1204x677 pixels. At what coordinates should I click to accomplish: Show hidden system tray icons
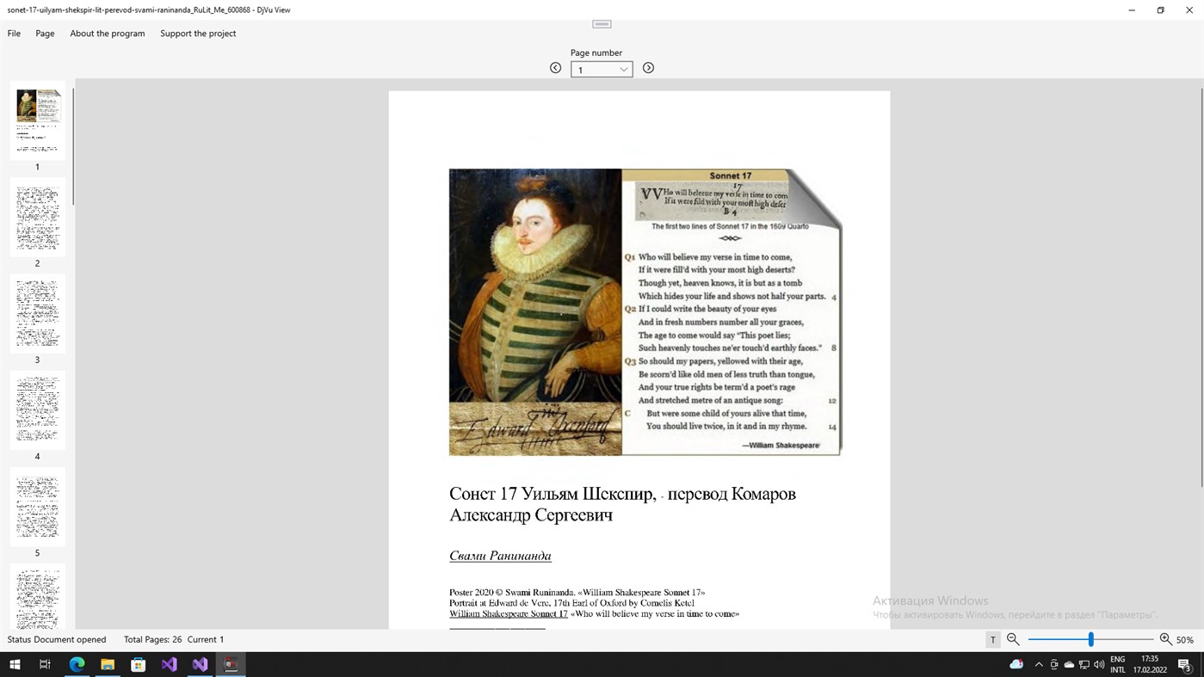pyautogui.click(x=1039, y=664)
